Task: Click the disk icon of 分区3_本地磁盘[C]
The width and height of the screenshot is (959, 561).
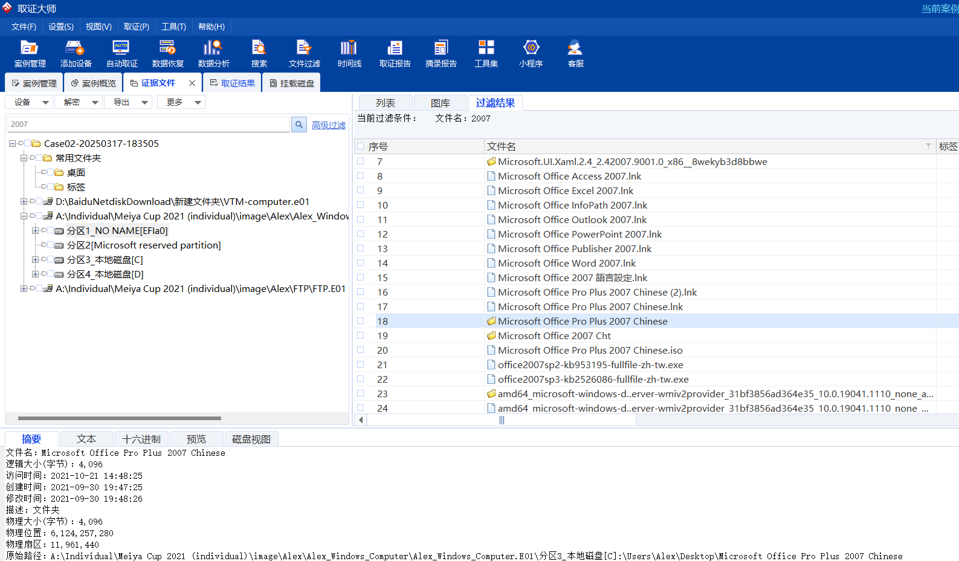Action: 59,260
